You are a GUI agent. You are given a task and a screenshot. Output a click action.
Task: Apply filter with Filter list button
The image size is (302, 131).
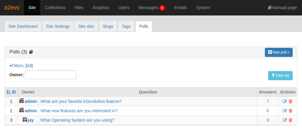pos(280,76)
